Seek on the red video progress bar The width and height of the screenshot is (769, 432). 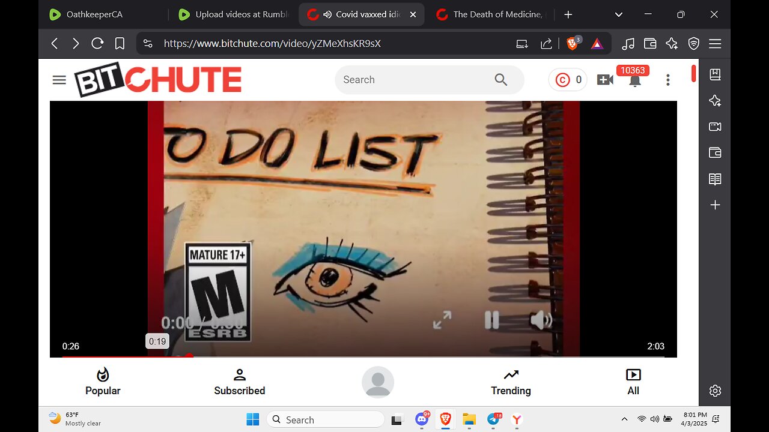point(363,356)
